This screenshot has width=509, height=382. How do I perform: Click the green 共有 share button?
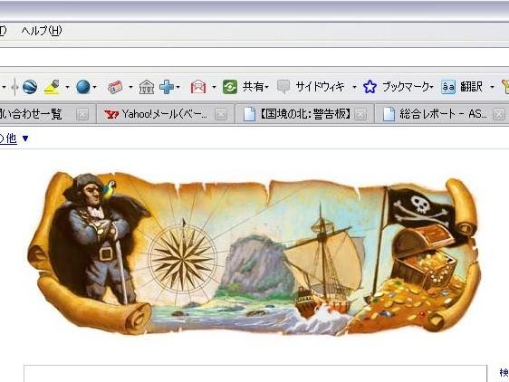pyautogui.click(x=245, y=87)
